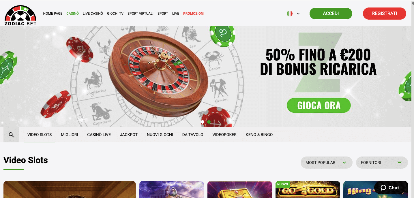Open the Fornitori providers filter
Viewport: 414px width, 198px height.
pyautogui.click(x=382, y=163)
